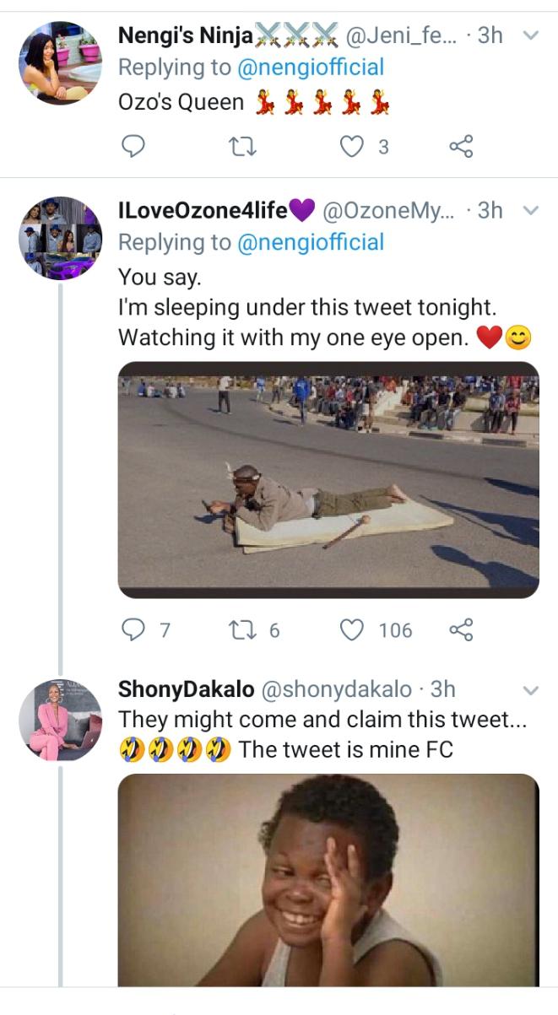This screenshot has height=1015, width=558.
Task: View ILoveOzone4life's avatar collage
Action: (x=60, y=238)
